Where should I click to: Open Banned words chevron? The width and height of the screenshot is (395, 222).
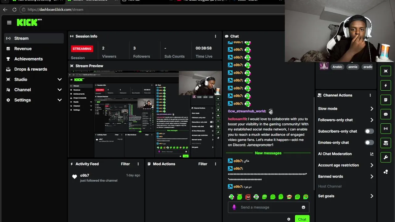tap(372, 176)
